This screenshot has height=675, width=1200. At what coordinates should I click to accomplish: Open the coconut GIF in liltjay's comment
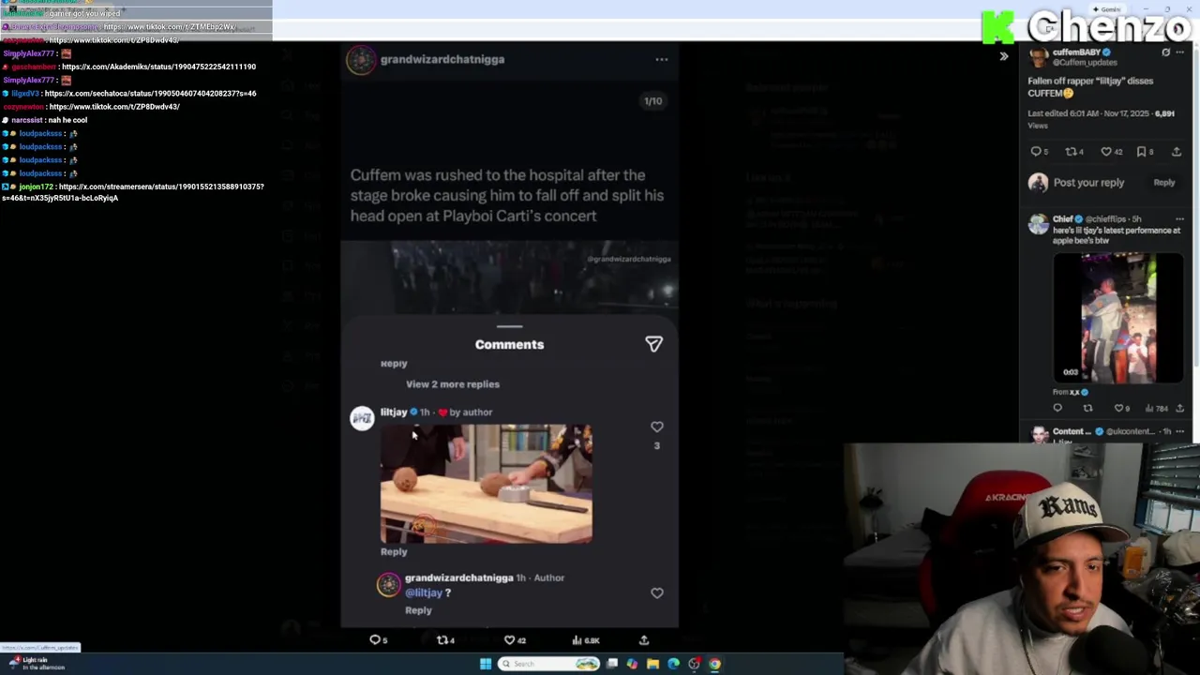pos(486,484)
